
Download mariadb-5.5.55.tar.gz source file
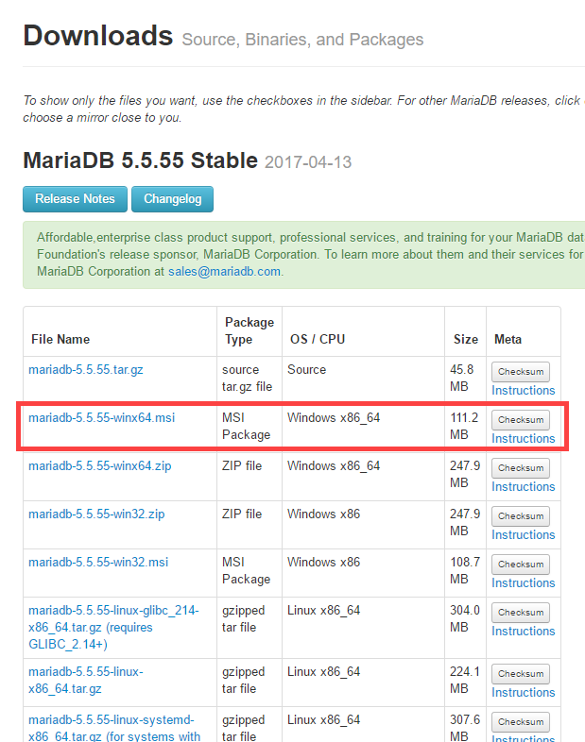(x=86, y=369)
